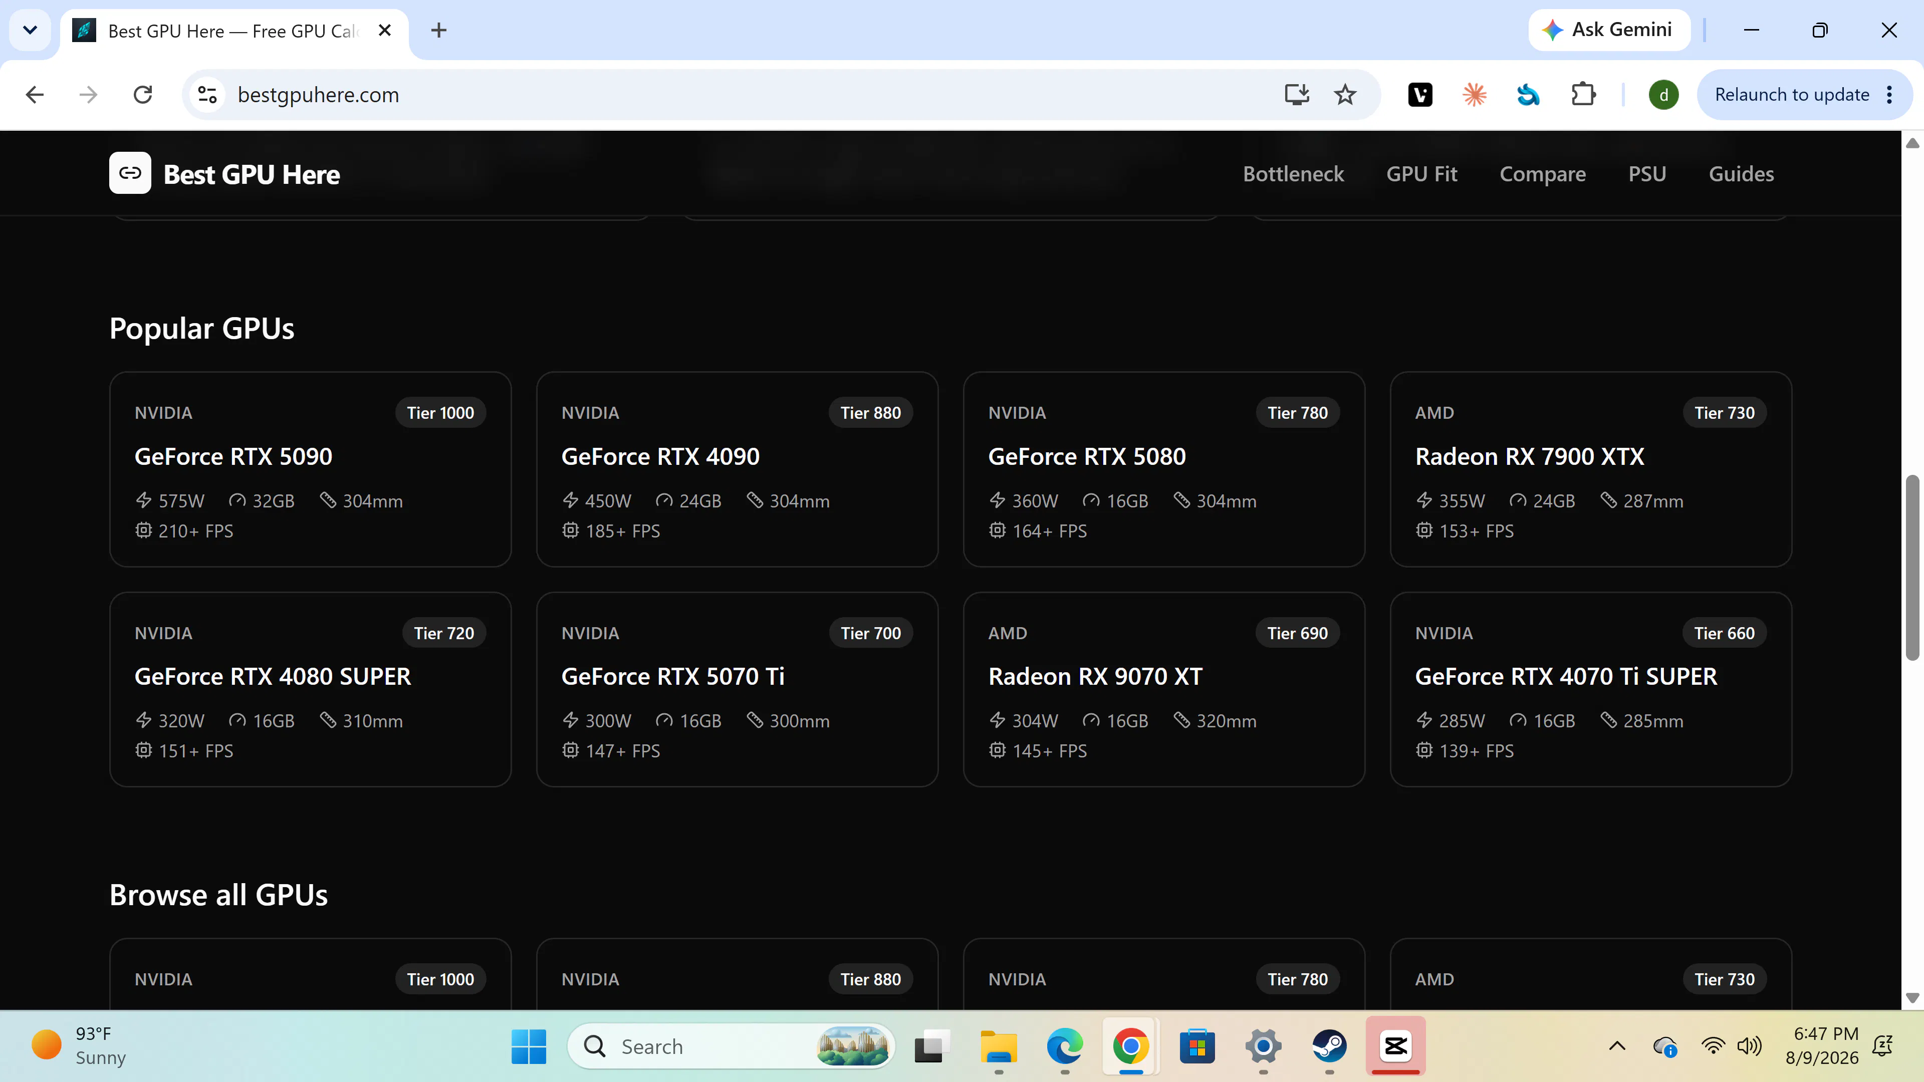Select the Best GPU Here browser tab
The image size is (1924, 1082).
click(233, 31)
